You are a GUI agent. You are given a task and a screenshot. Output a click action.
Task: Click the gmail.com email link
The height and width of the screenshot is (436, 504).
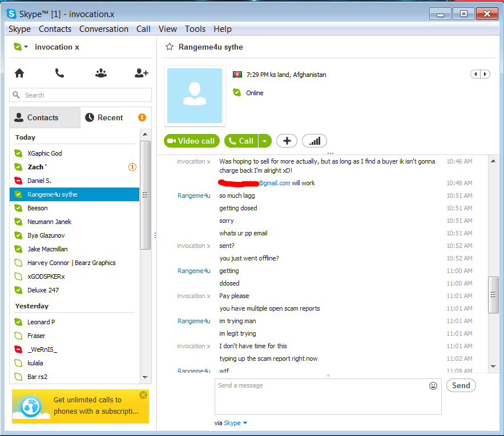[274, 183]
